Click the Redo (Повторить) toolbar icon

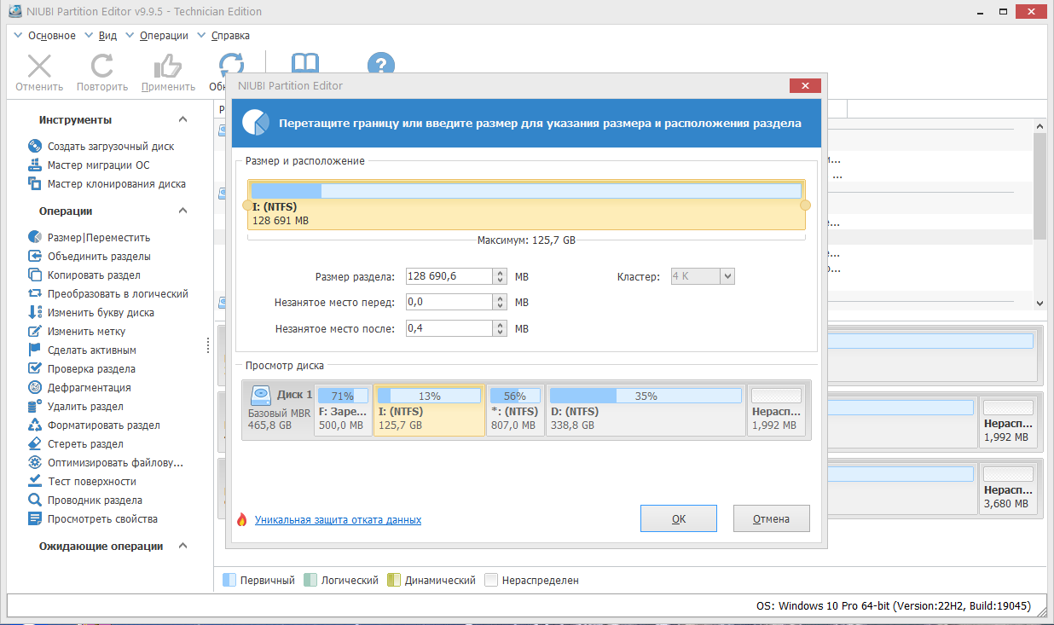click(102, 66)
